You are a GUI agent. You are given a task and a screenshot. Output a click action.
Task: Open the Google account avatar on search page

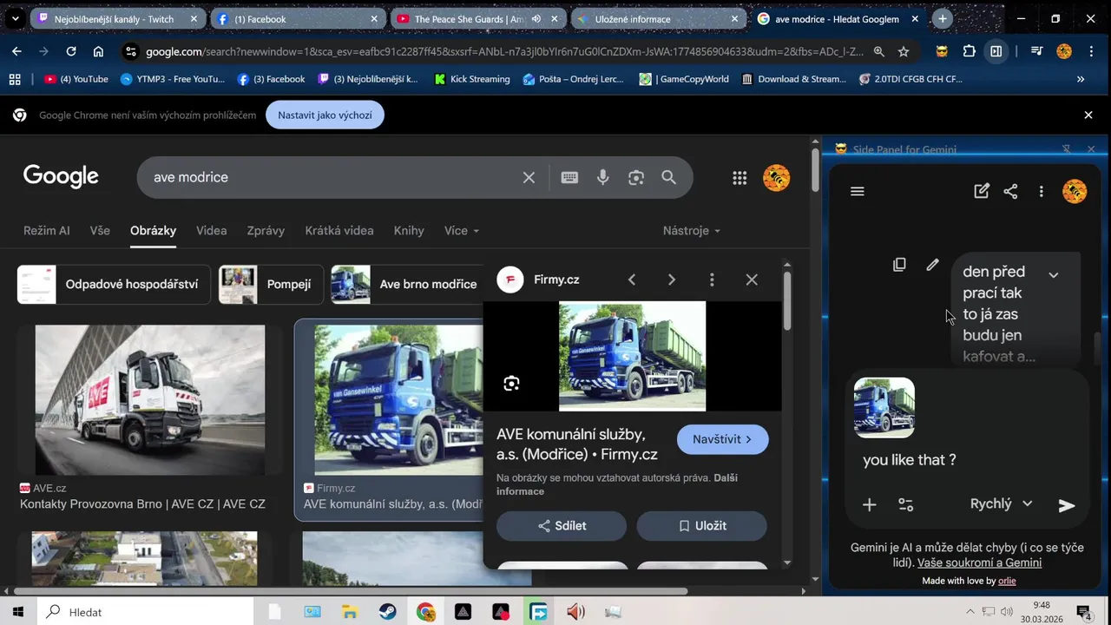tap(776, 178)
